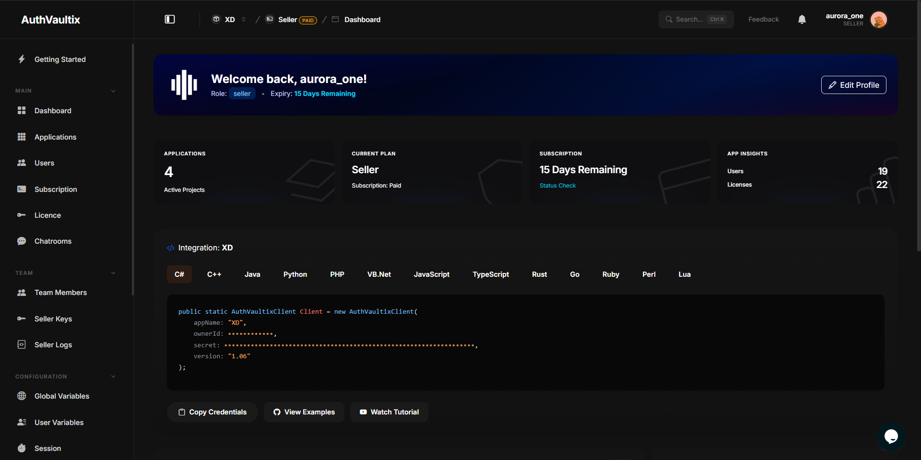Click the Applications stat card

tap(244, 173)
